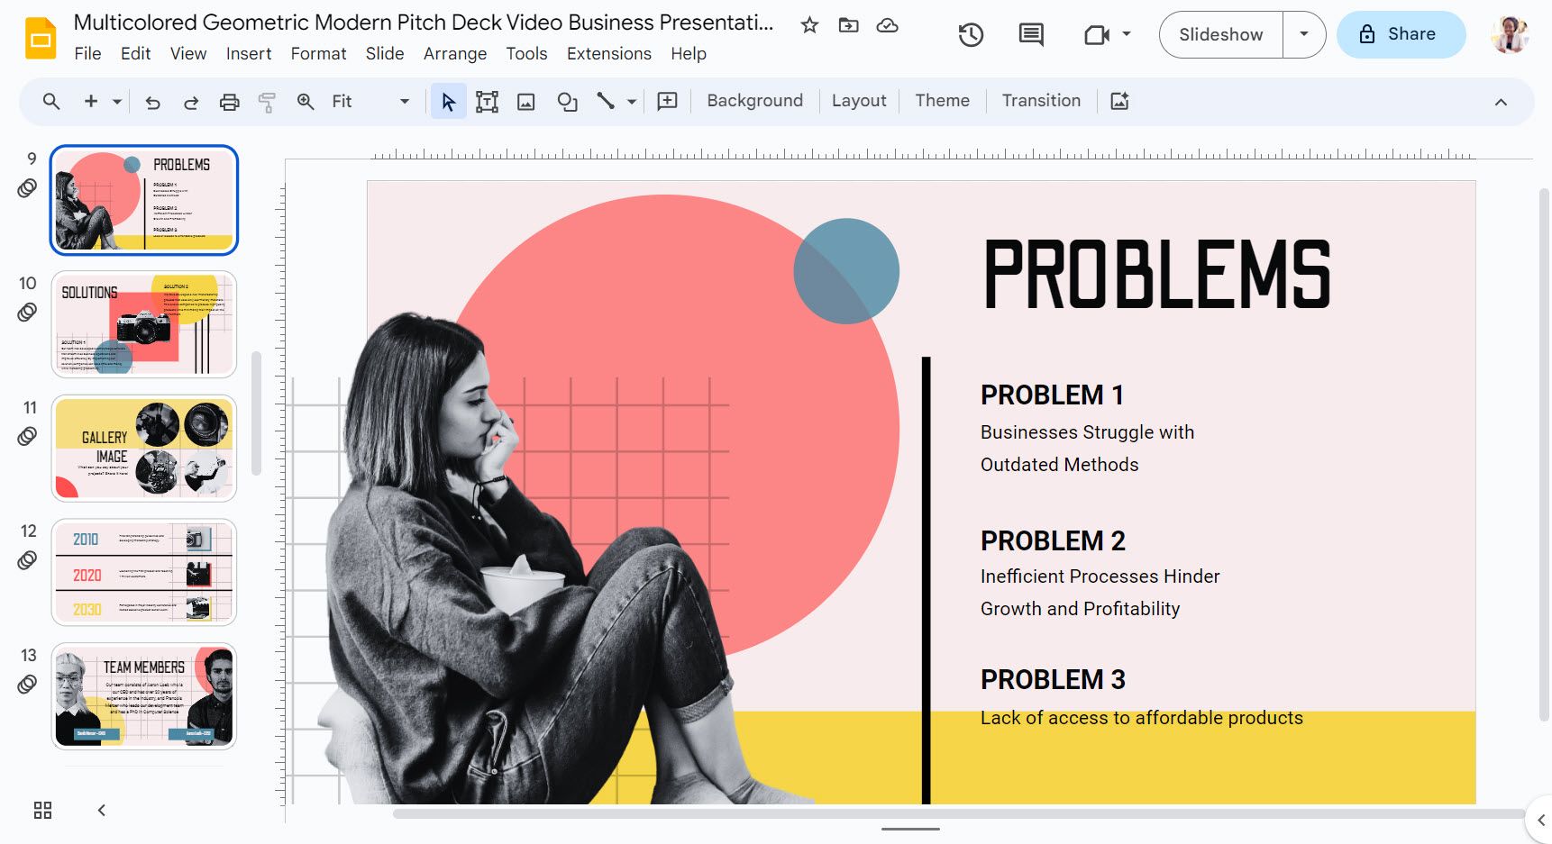Open version history clock icon
The height and width of the screenshot is (844, 1552).
[971, 35]
